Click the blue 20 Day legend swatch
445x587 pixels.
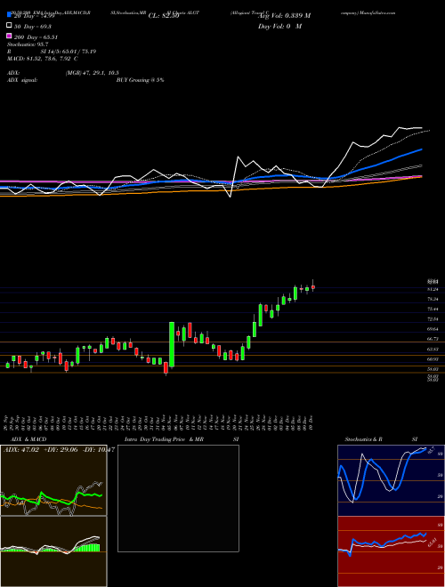click(9, 15)
